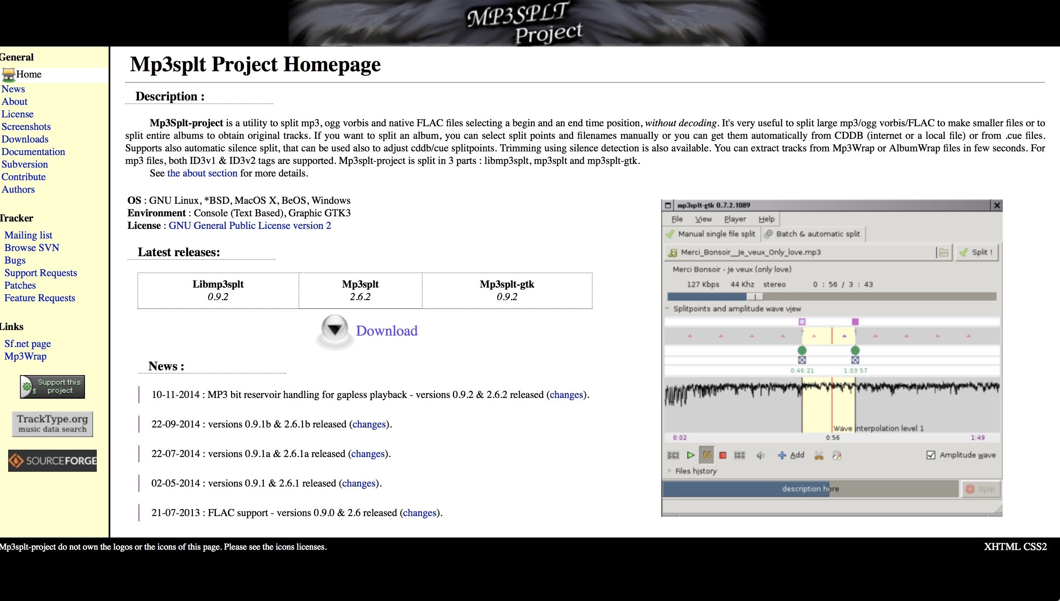Open the Subversion link
Image resolution: width=1060 pixels, height=601 pixels.
coord(25,164)
